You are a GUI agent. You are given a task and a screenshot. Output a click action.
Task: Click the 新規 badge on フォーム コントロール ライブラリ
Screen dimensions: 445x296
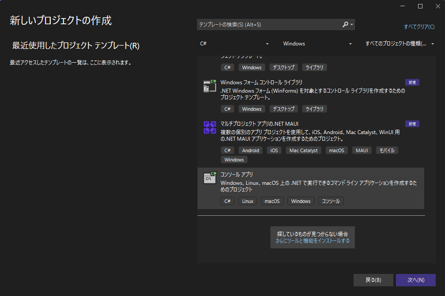pos(412,82)
